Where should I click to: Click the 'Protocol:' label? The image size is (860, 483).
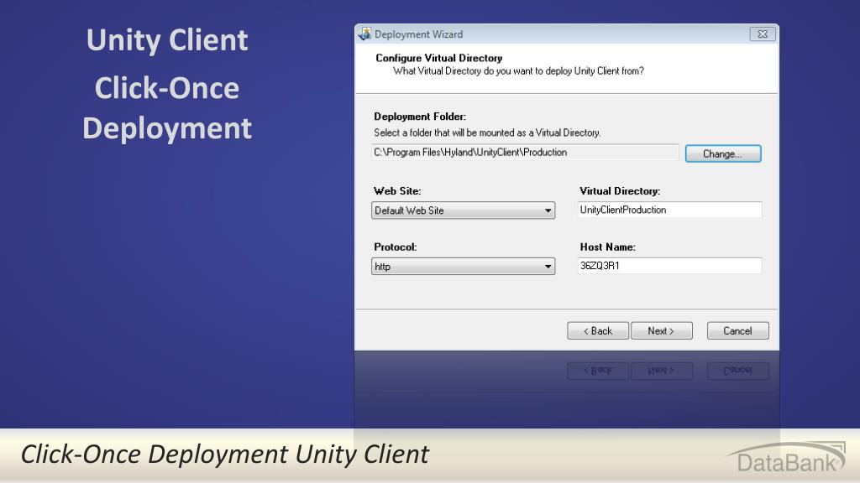tap(395, 247)
